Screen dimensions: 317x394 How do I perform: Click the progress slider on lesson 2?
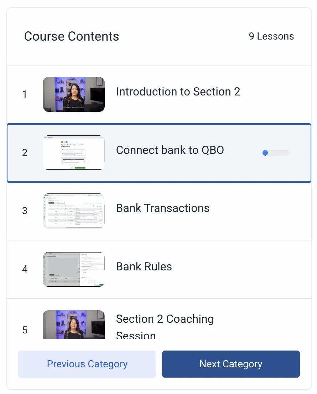point(276,153)
